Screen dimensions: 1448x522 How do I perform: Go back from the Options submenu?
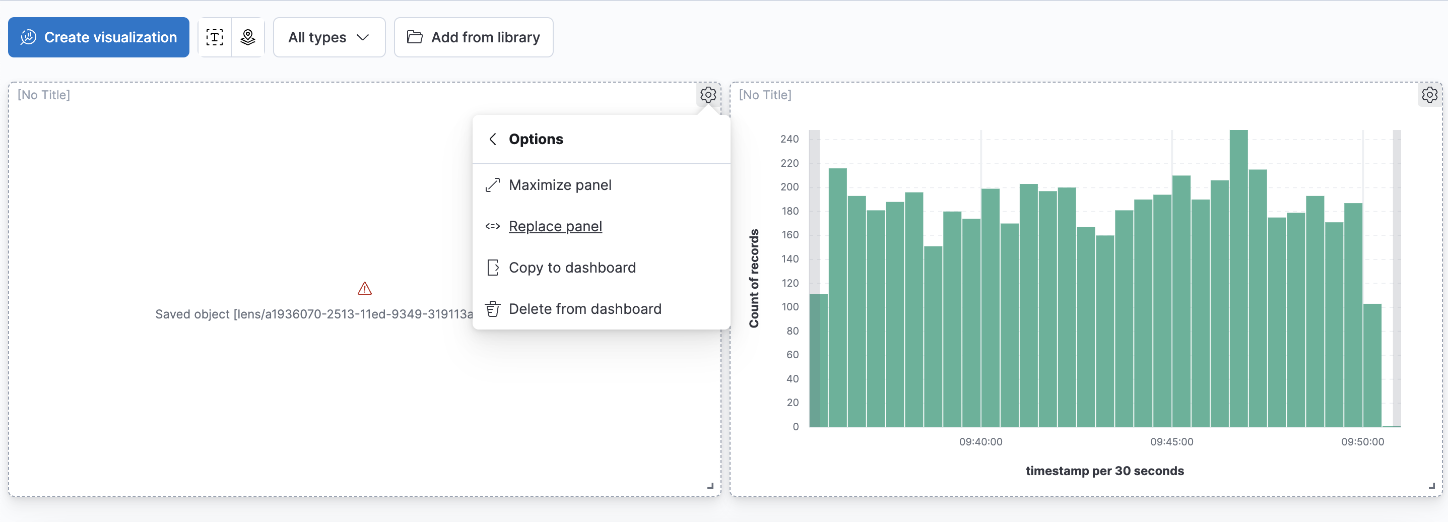coord(493,139)
